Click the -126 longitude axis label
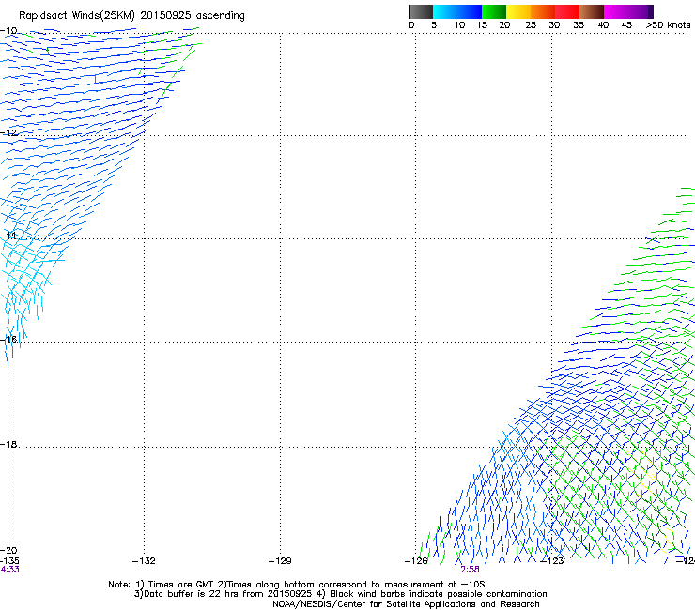Screen dimensions: 695x610 (x=416, y=561)
